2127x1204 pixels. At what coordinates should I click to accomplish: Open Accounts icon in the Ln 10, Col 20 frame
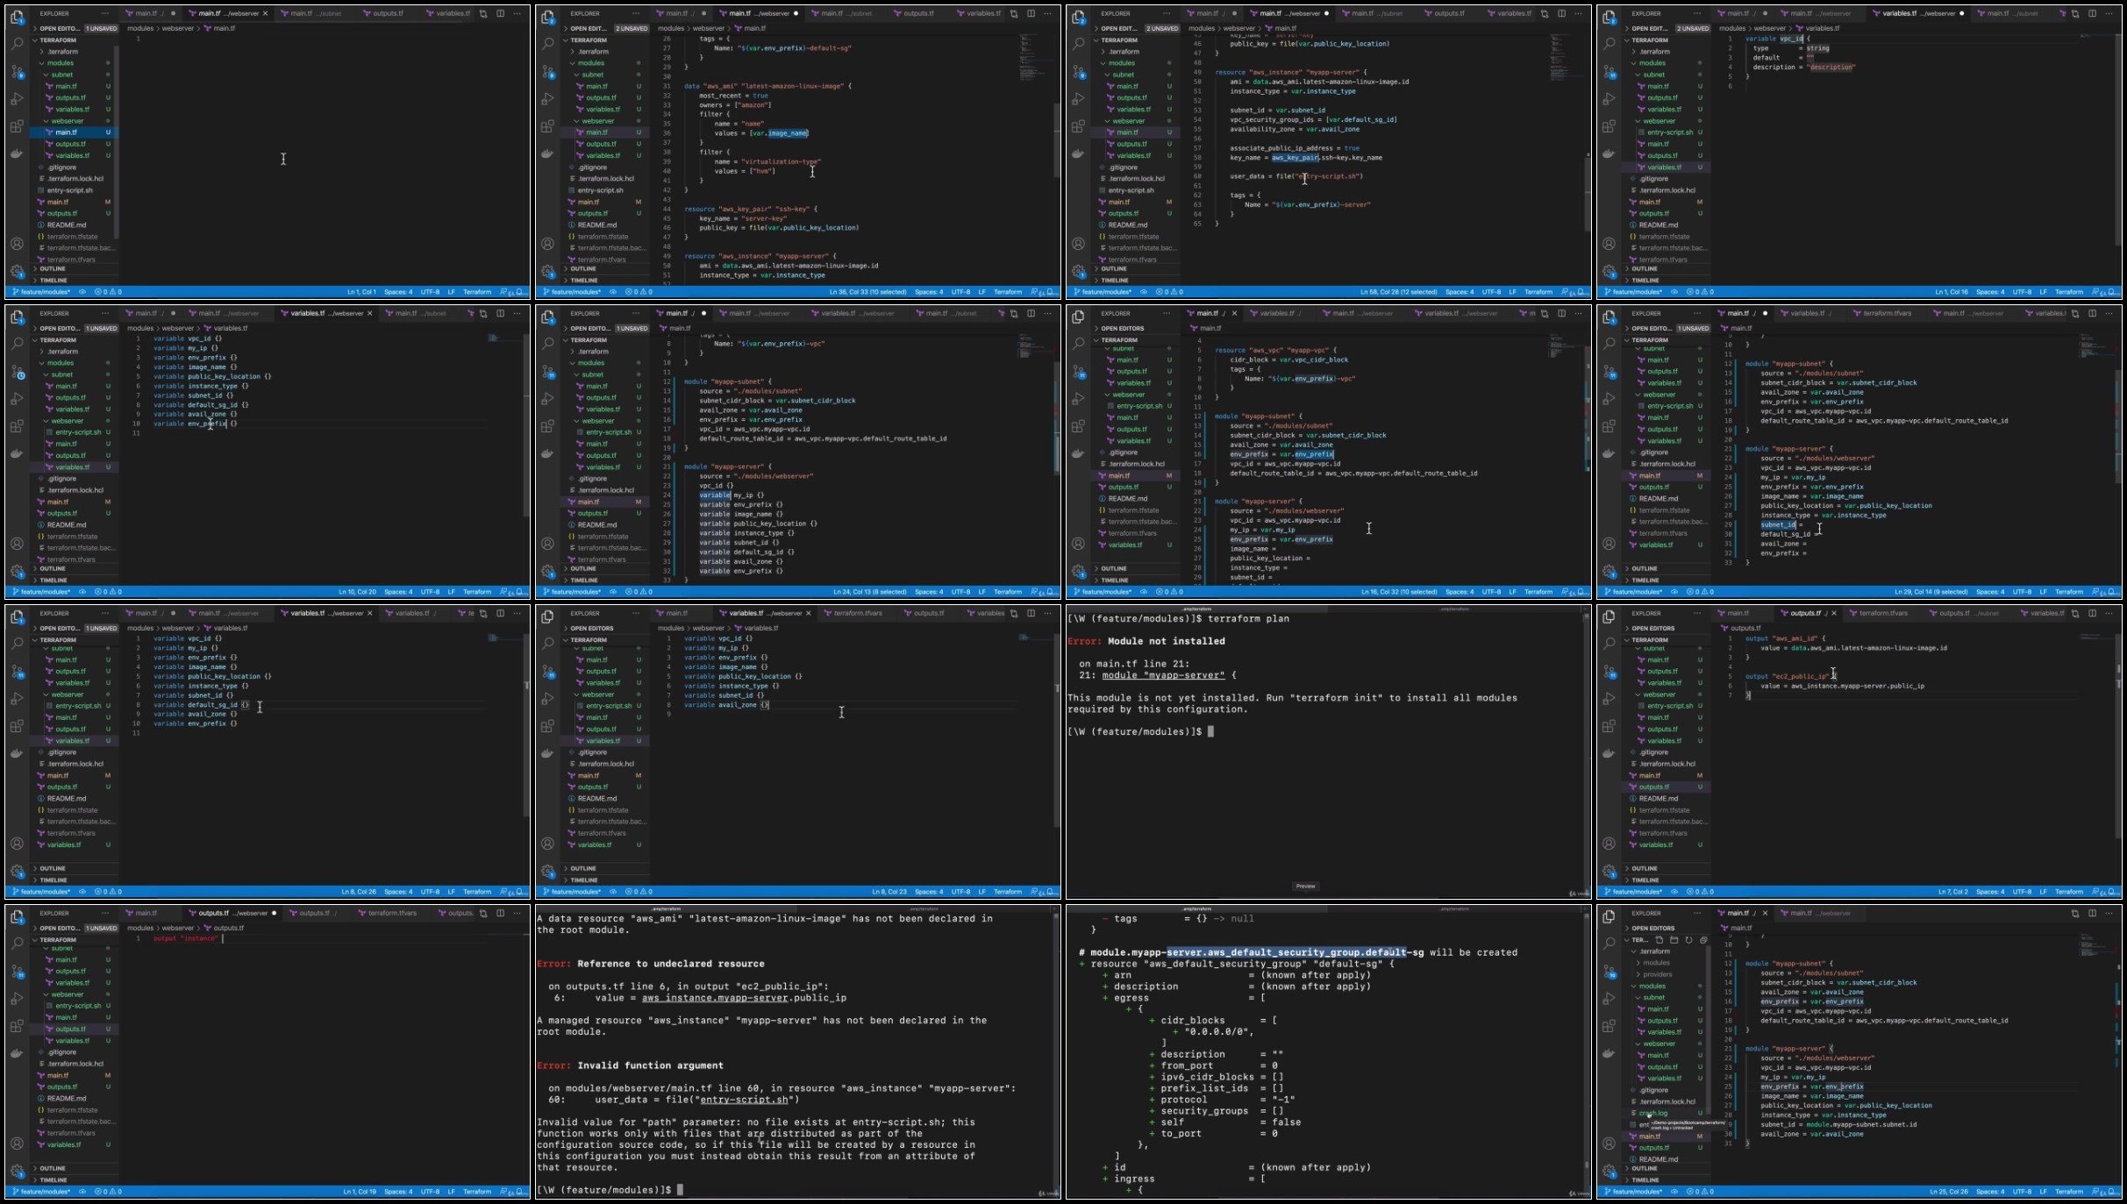tap(17, 544)
